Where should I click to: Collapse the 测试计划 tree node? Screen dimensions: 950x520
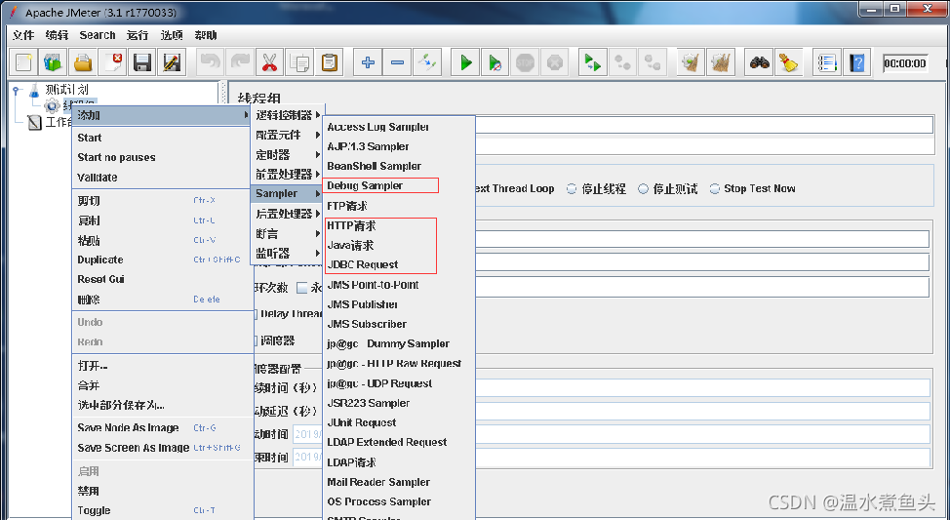pos(17,90)
